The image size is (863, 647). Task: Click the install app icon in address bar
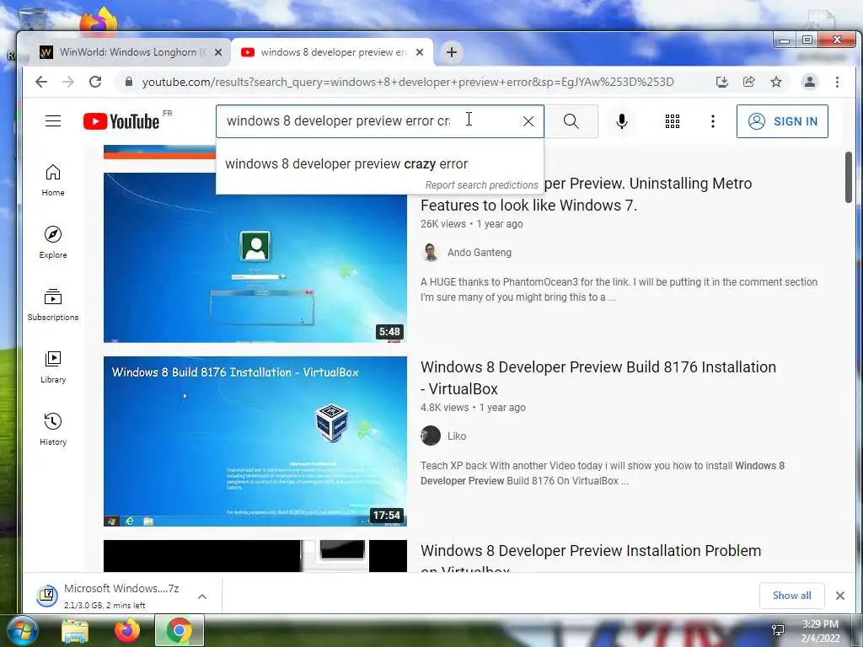click(x=721, y=82)
